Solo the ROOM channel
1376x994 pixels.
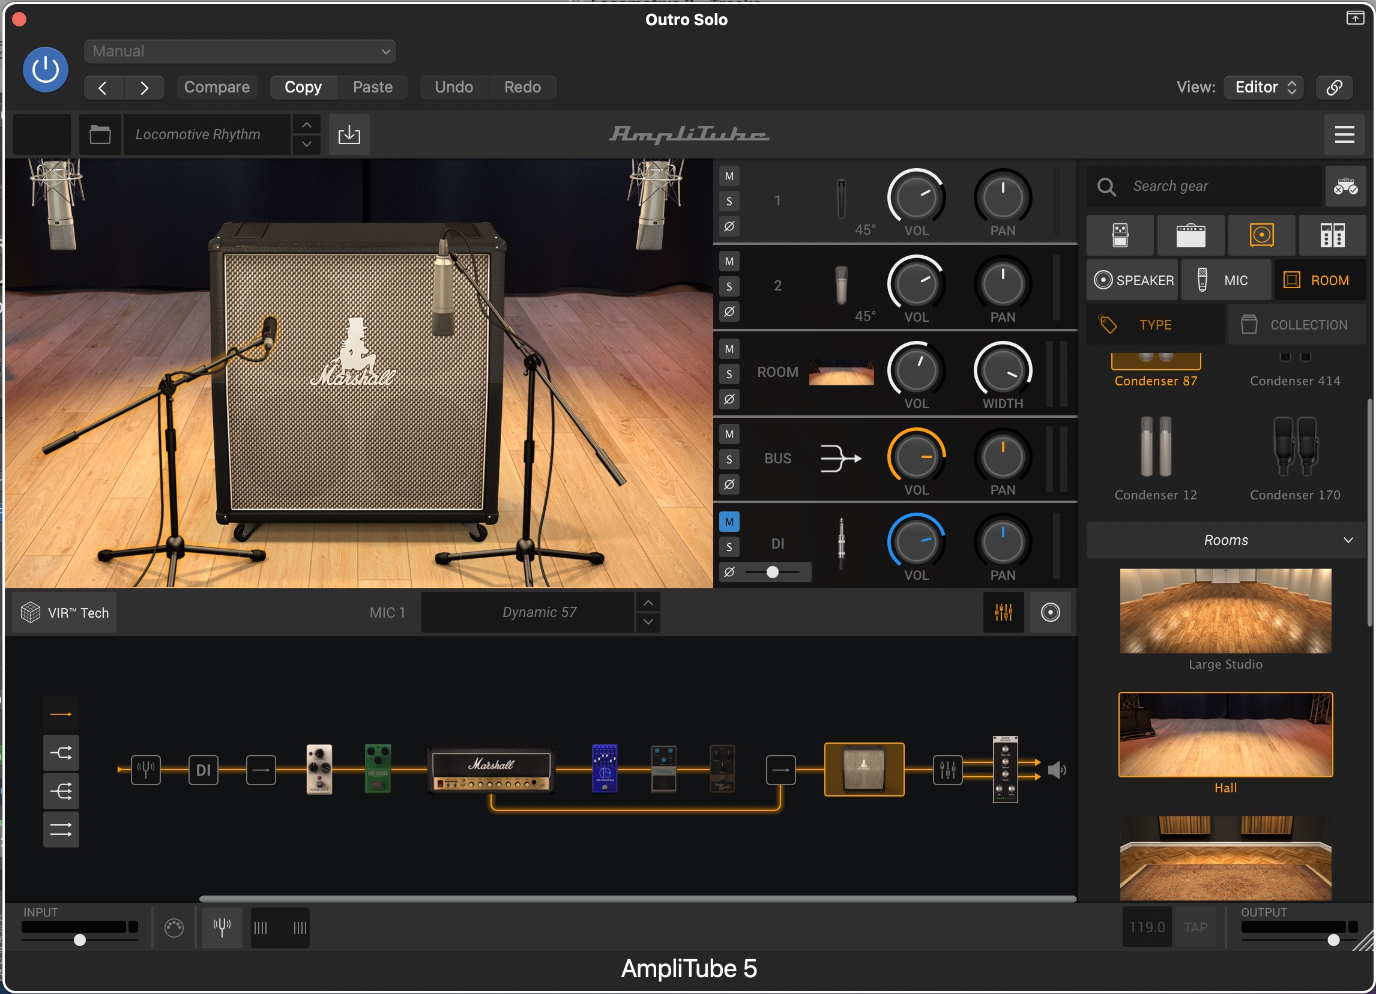click(729, 374)
